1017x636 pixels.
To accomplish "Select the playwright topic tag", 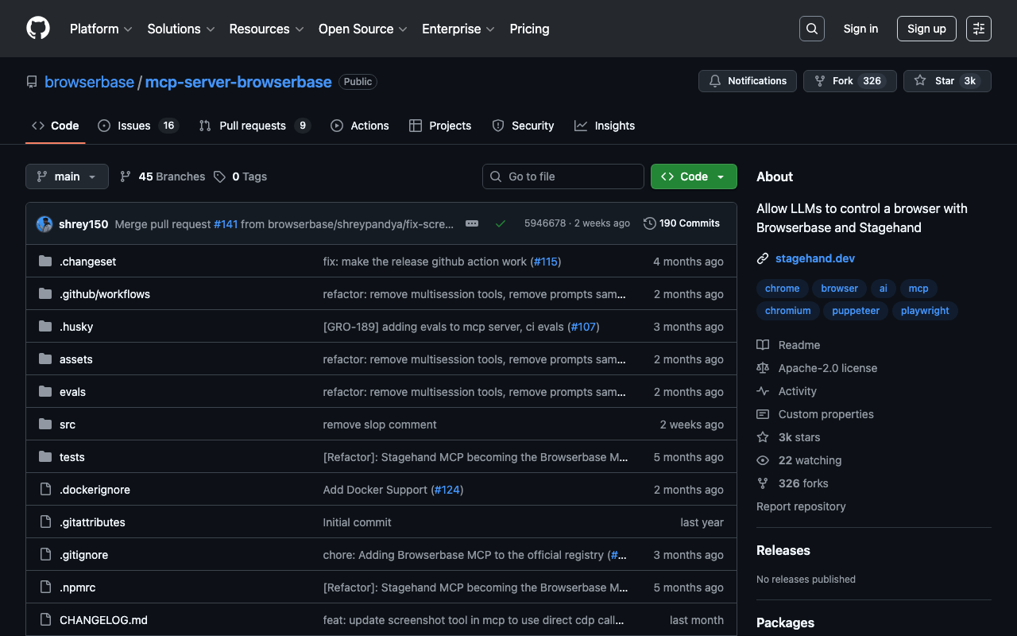I will coord(924,311).
